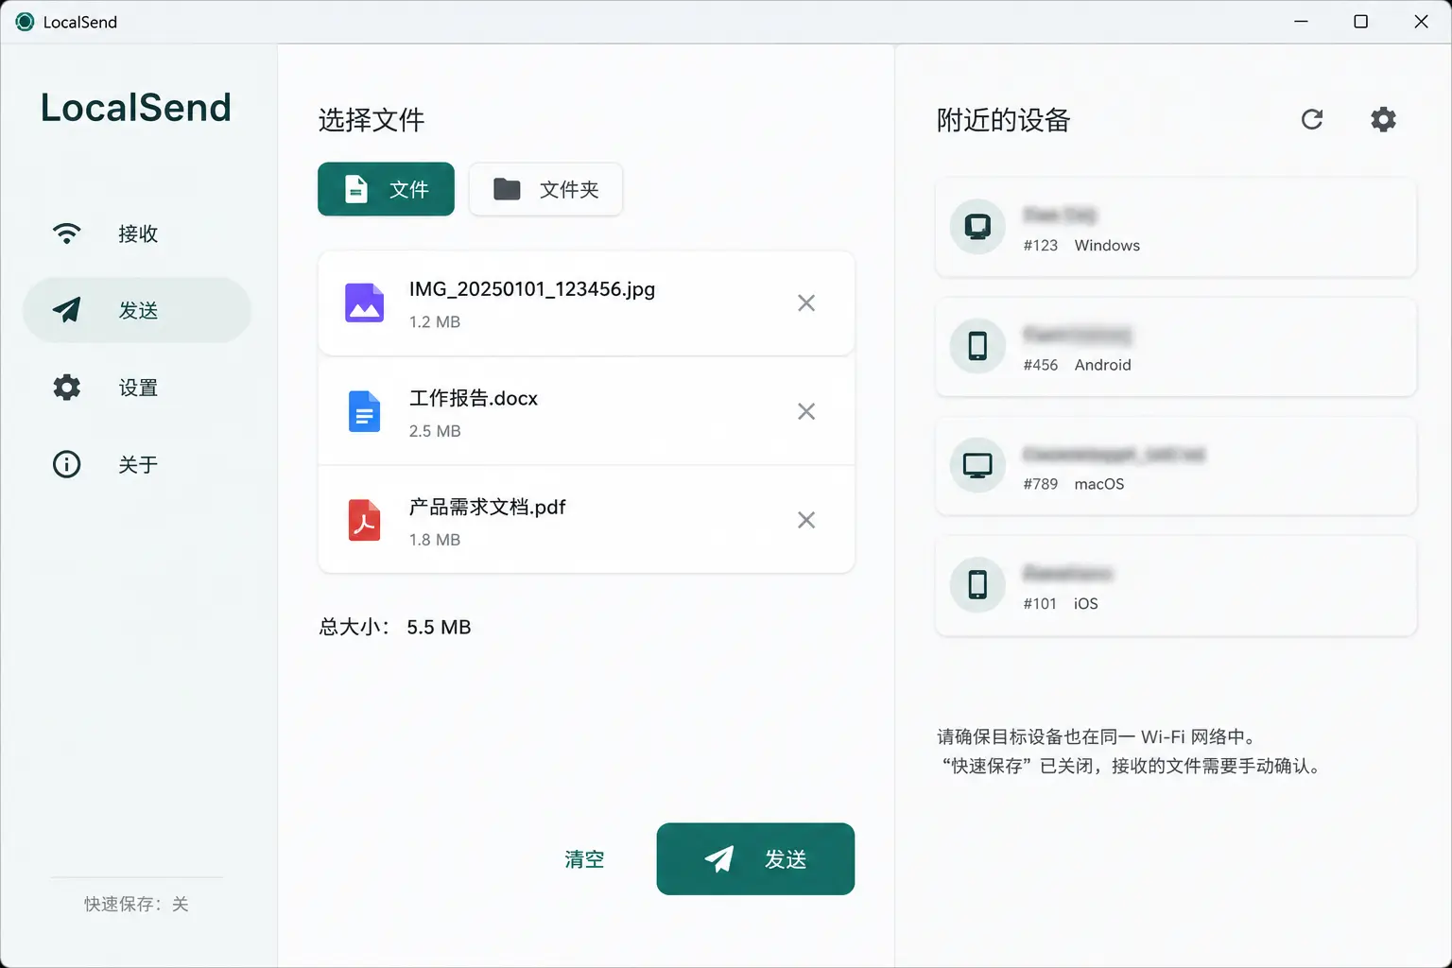1452x968 pixels.
Task: Click the 快速保存: 关 status text
Action: (x=136, y=905)
